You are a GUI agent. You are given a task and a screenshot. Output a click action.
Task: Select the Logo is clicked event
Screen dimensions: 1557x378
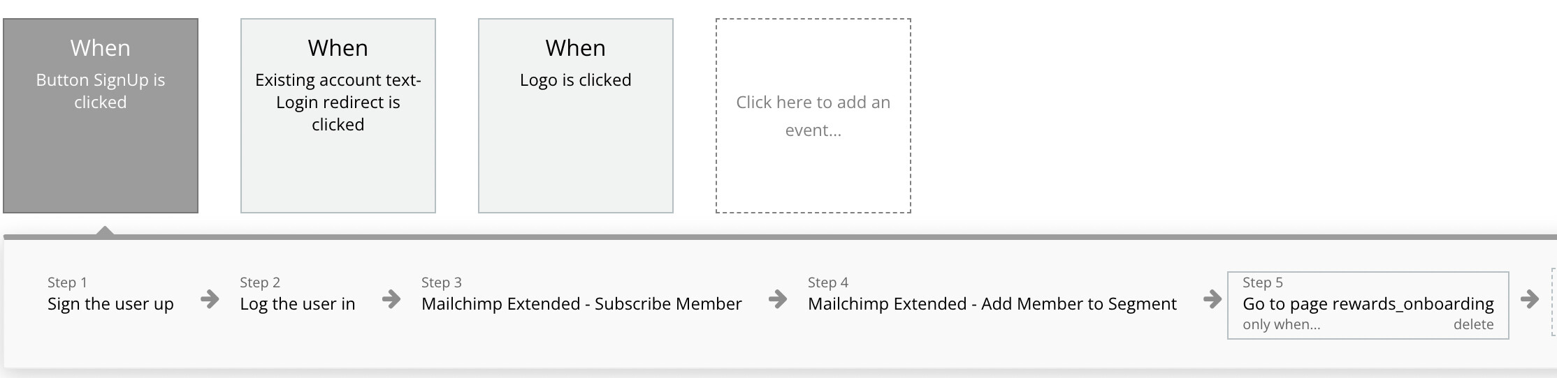(x=575, y=116)
